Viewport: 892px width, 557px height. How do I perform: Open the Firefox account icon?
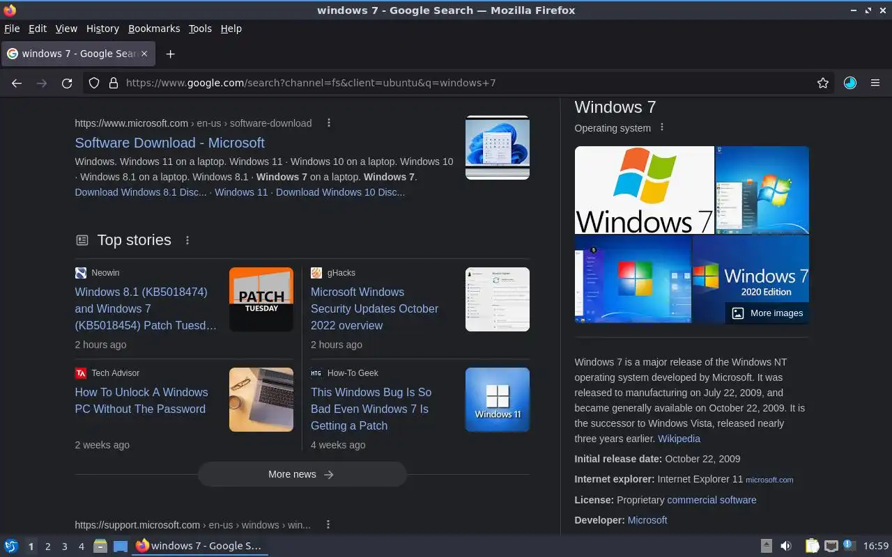pos(850,83)
